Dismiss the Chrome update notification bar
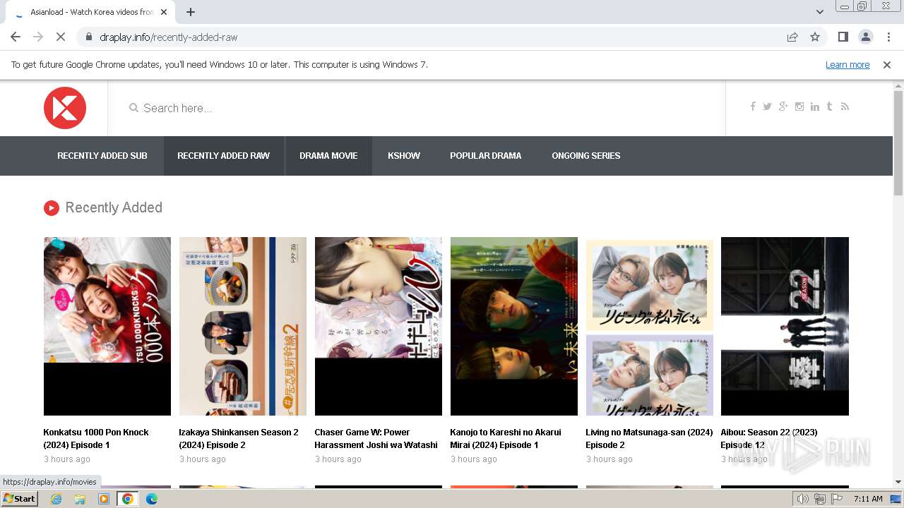Screen dimensions: 904x508 pyautogui.click(x=887, y=64)
